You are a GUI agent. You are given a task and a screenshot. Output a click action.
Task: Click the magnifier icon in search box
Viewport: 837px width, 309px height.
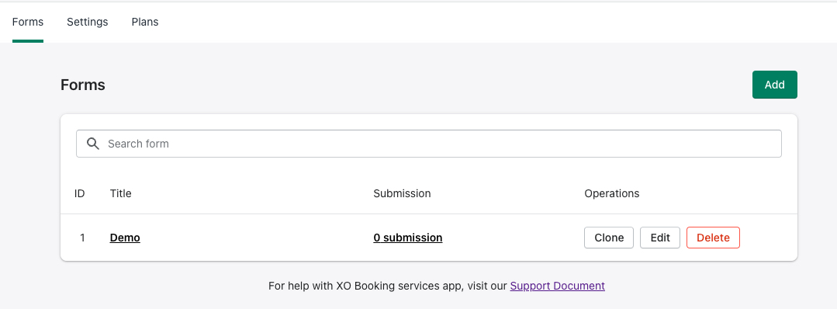[93, 144]
